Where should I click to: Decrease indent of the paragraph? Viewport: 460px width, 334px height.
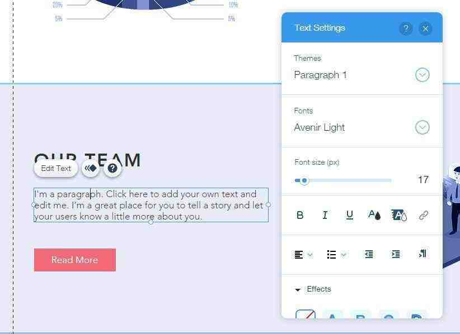(x=369, y=254)
